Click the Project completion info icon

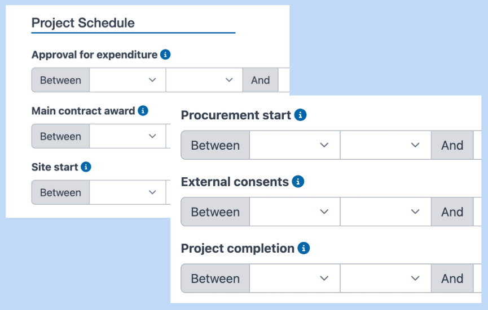tap(304, 248)
